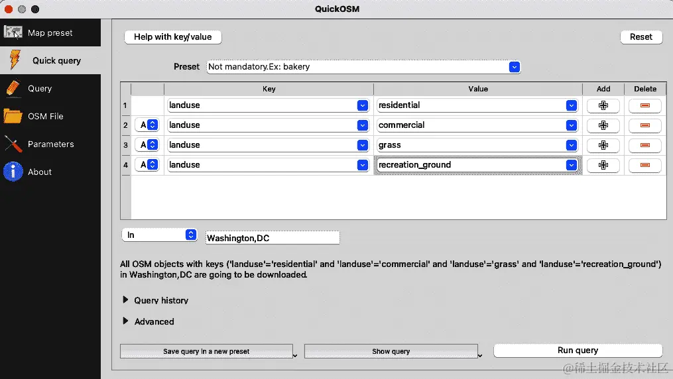The width and height of the screenshot is (673, 379).
Task: Switch to the OSM File tab
Action: (x=50, y=116)
